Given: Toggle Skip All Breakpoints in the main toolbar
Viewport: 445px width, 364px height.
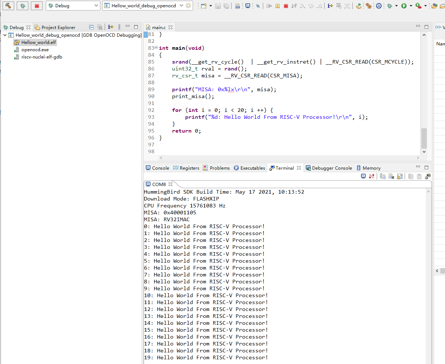Looking at the screenshot, I should (258, 6).
